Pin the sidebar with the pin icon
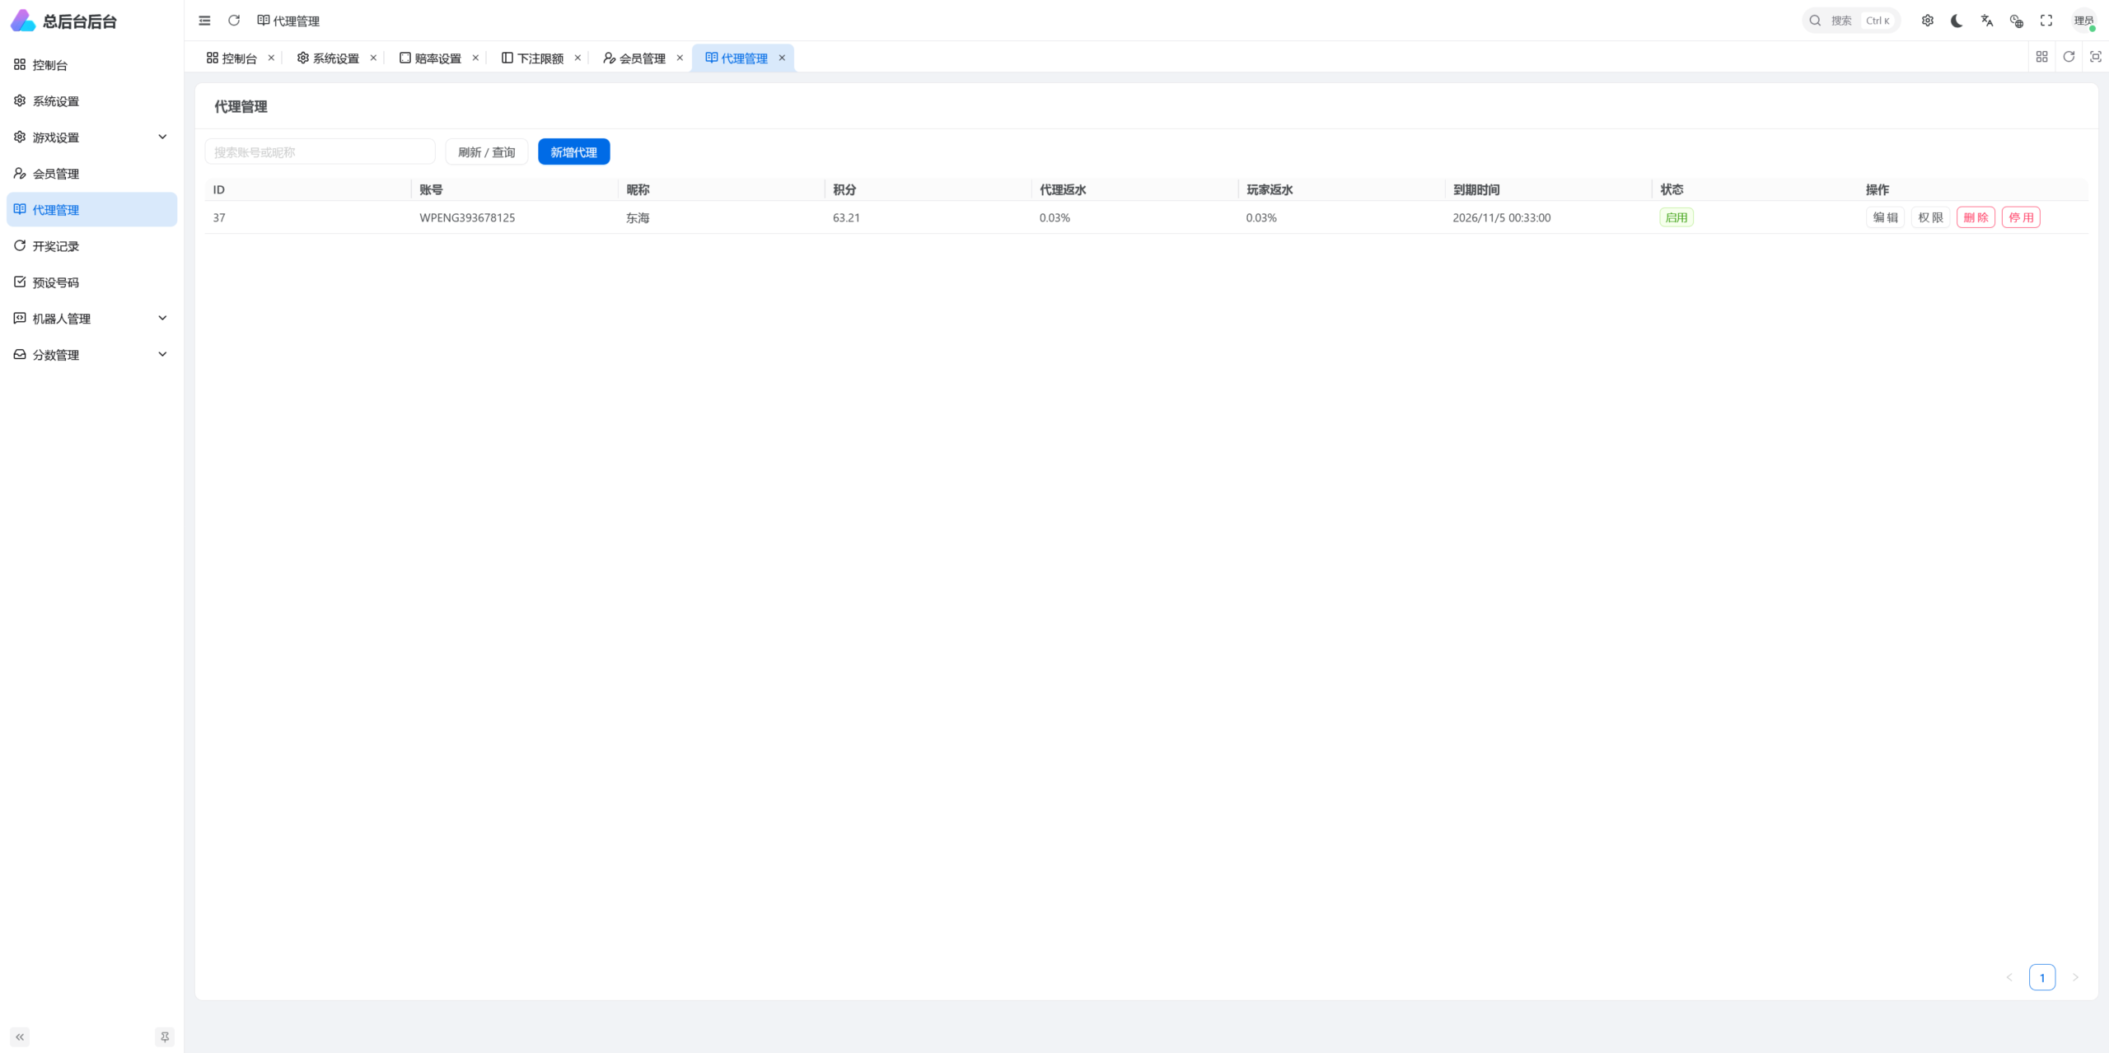 [165, 1037]
